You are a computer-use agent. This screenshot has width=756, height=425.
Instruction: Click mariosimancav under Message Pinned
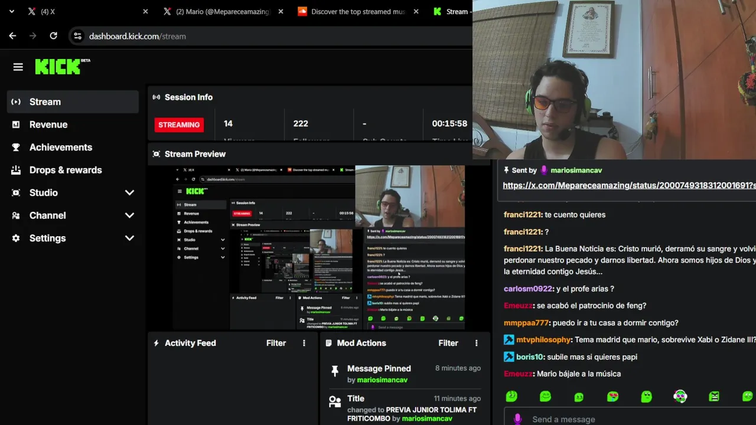tap(382, 380)
